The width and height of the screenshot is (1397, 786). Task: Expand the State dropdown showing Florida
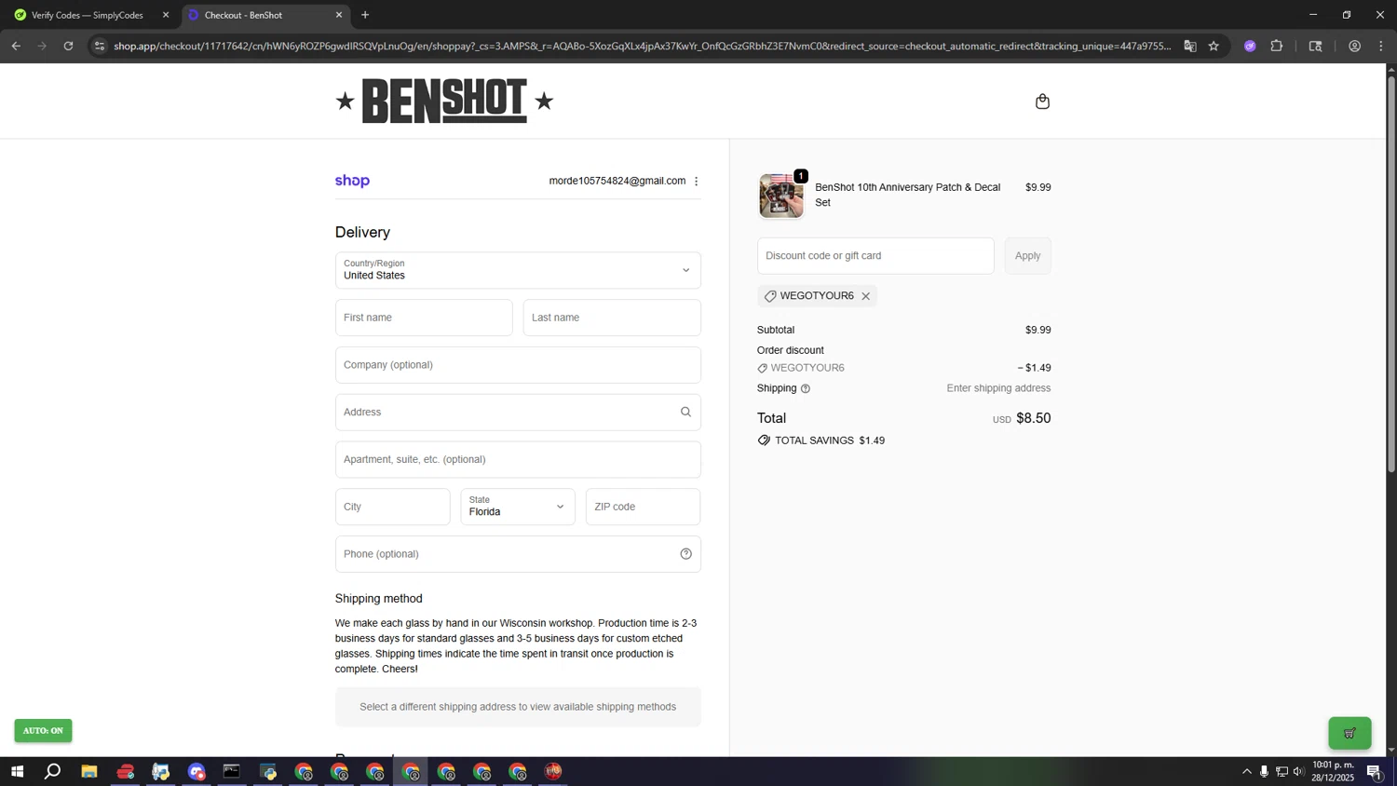tap(518, 507)
